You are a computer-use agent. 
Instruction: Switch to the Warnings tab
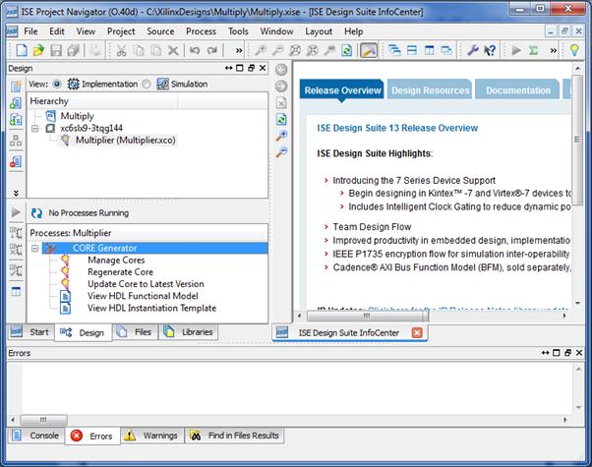[152, 436]
